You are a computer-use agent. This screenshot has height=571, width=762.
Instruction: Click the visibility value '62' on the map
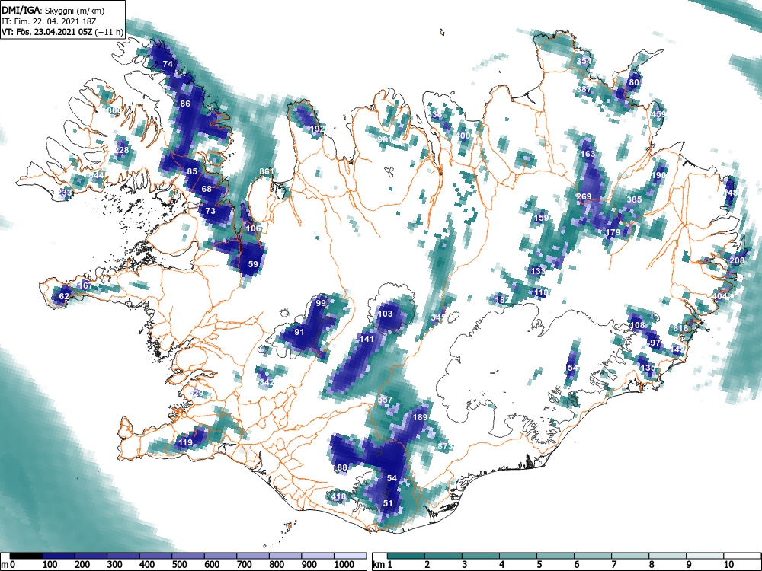64,295
